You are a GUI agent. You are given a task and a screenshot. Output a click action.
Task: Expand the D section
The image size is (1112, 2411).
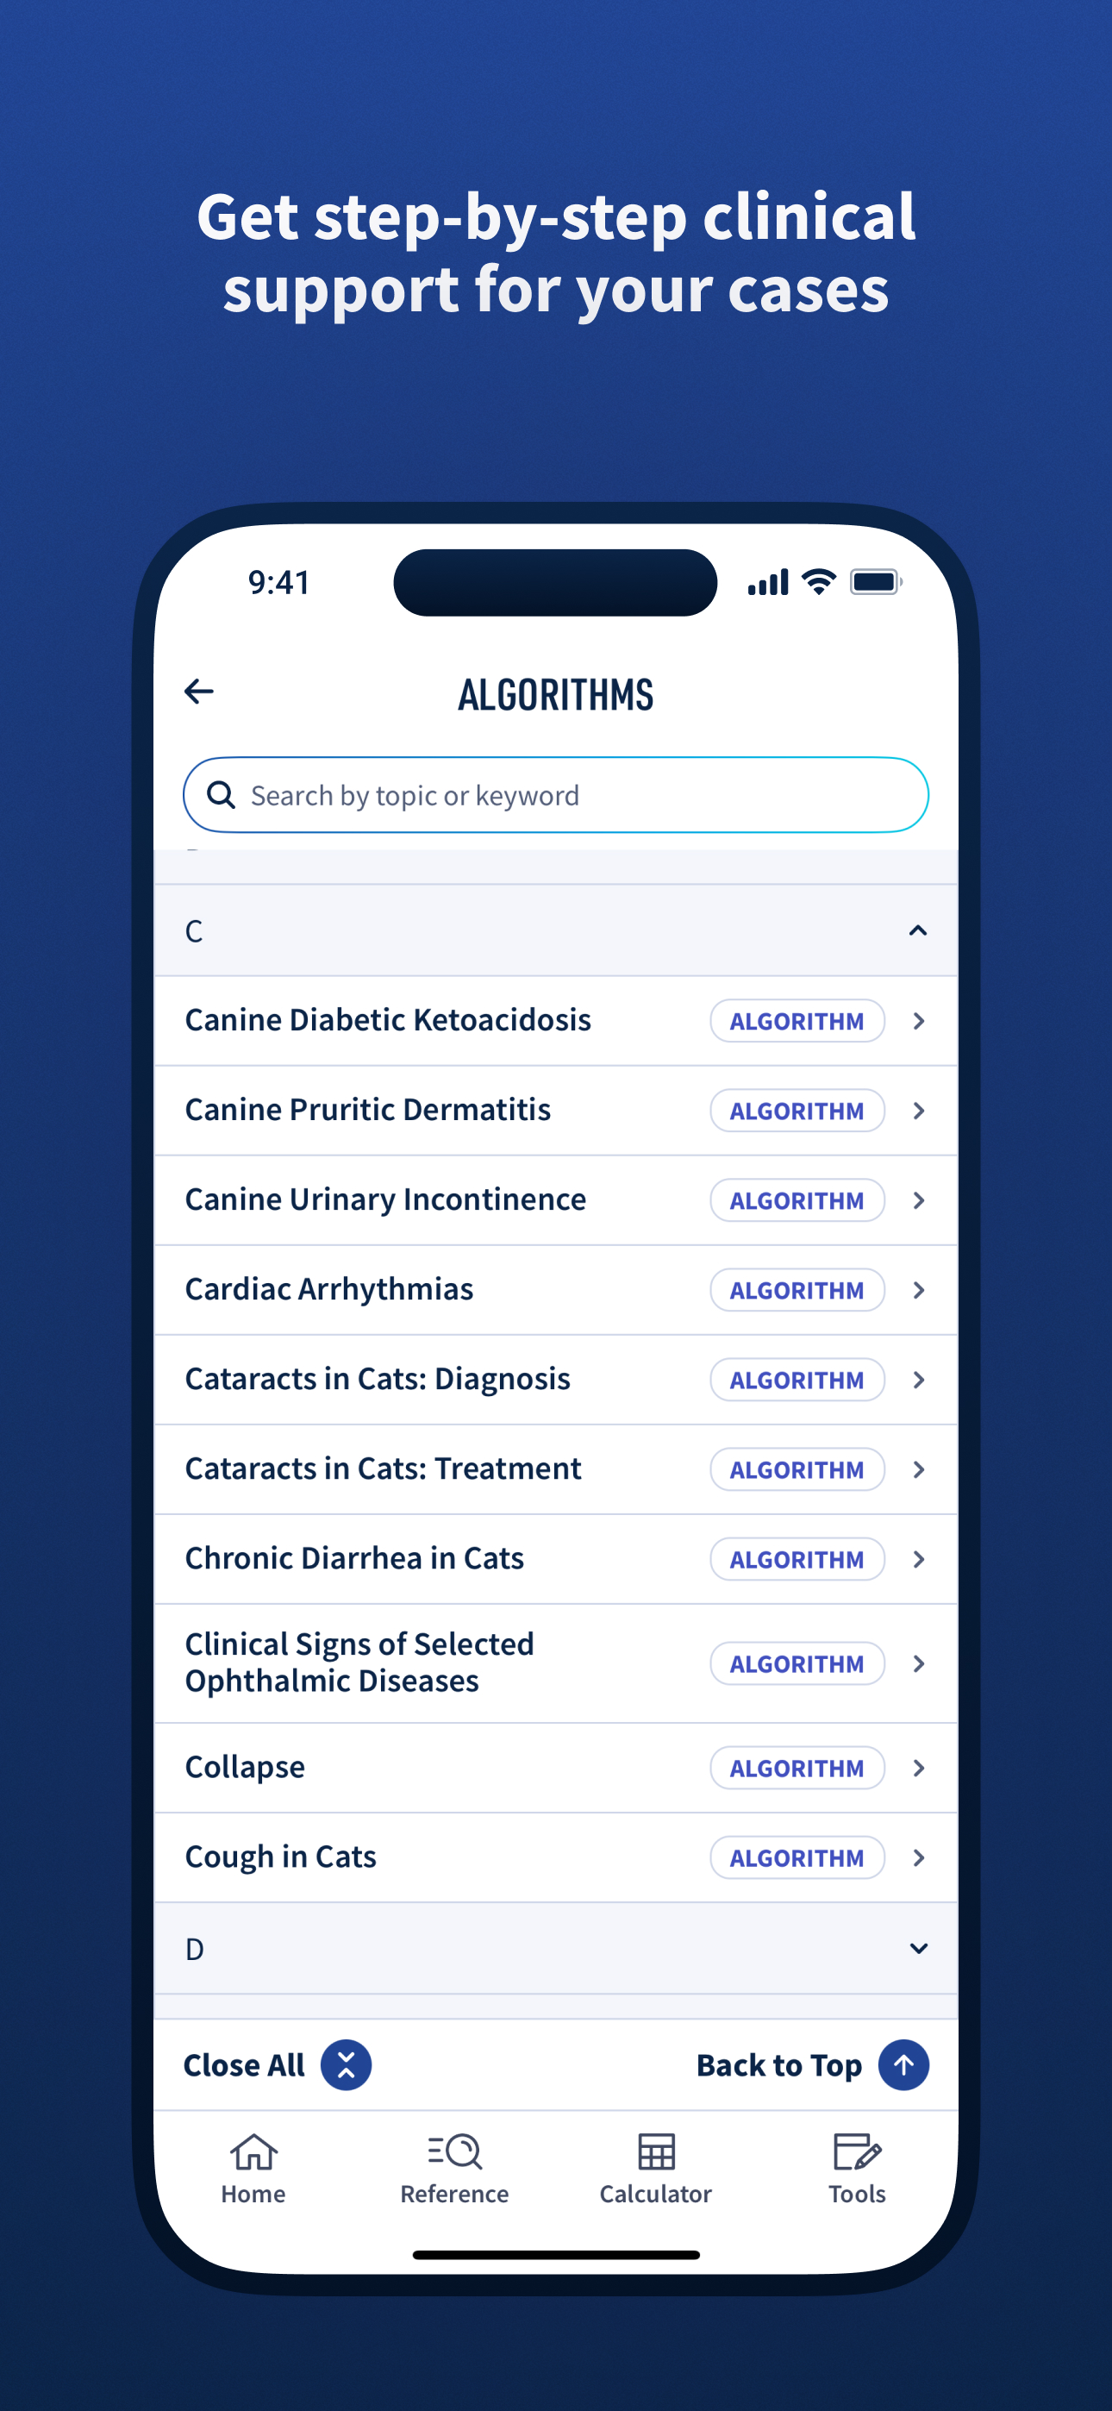(x=556, y=1948)
